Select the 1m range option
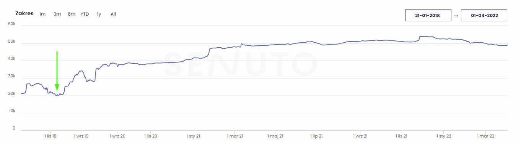The height and width of the screenshot is (144, 521). point(42,14)
